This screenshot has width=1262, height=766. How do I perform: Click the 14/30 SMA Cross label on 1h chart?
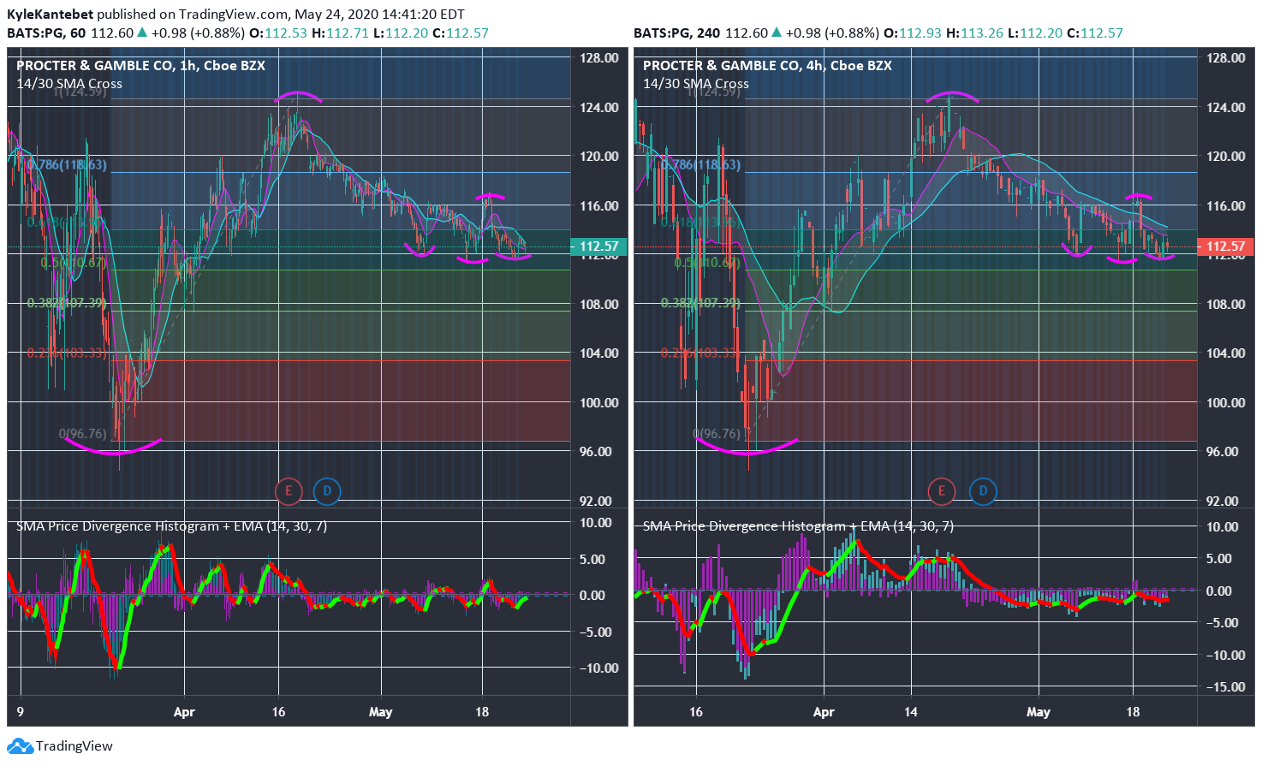69,84
